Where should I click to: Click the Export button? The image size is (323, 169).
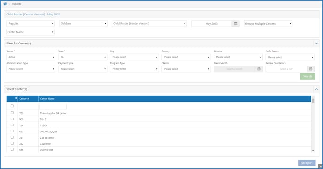coord(307,163)
